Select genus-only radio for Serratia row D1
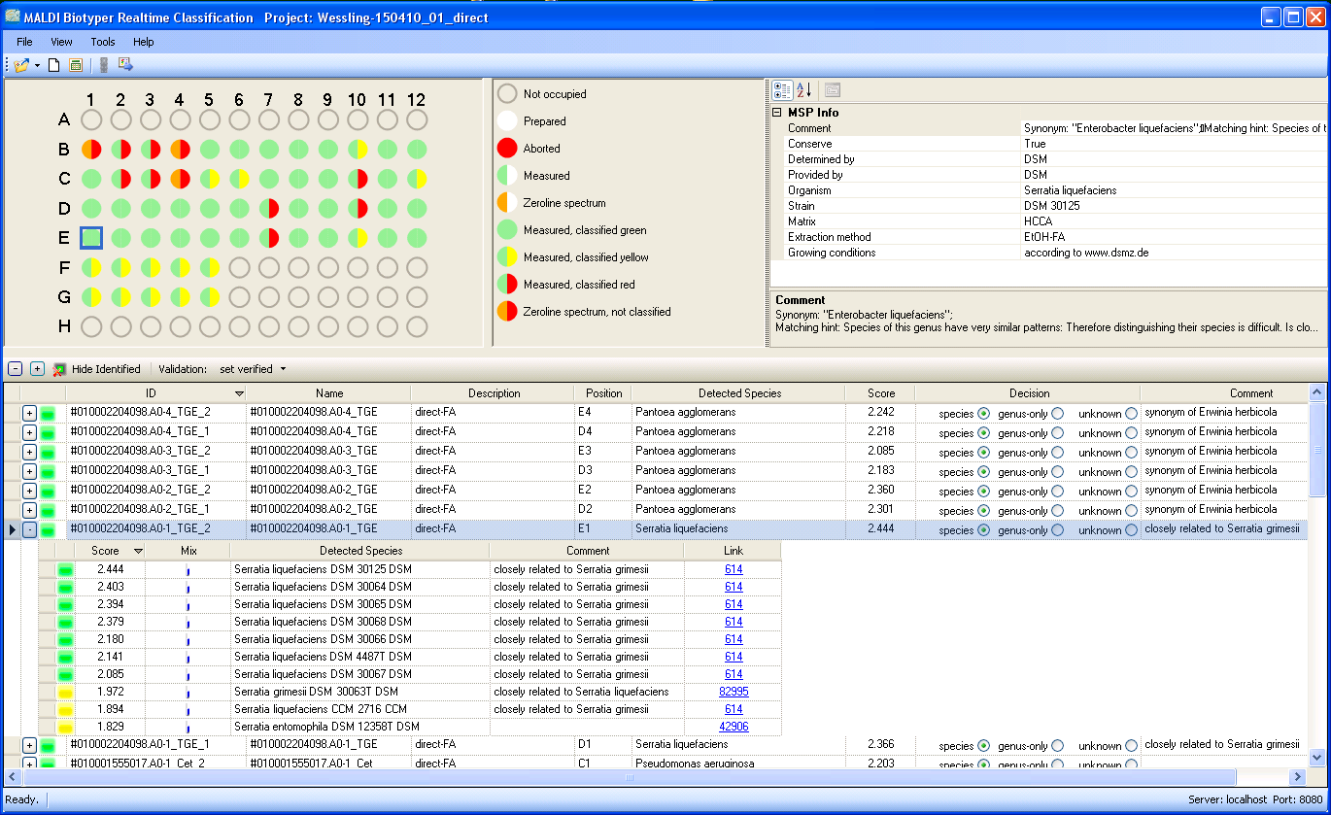Viewport: 1331px width, 815px height. click(x=1057, y=746)
